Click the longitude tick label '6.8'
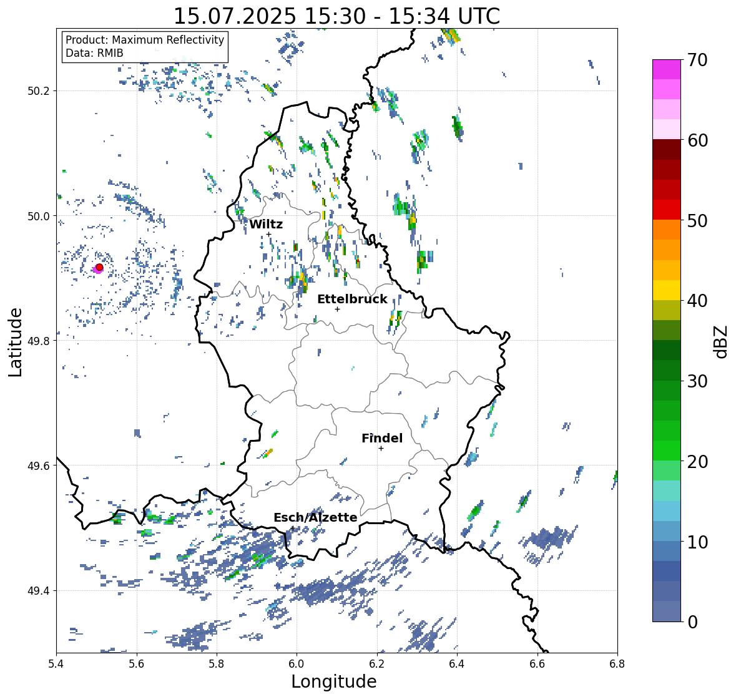Image resolution: width=736 pixels, height=697 pixels. [x=617, y=663]
